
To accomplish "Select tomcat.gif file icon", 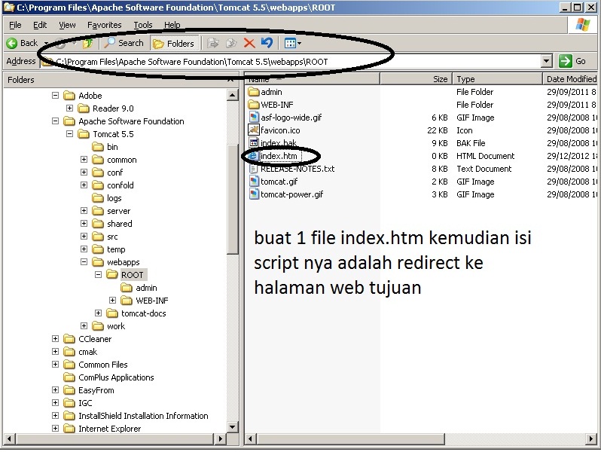I will pos(254,182).
